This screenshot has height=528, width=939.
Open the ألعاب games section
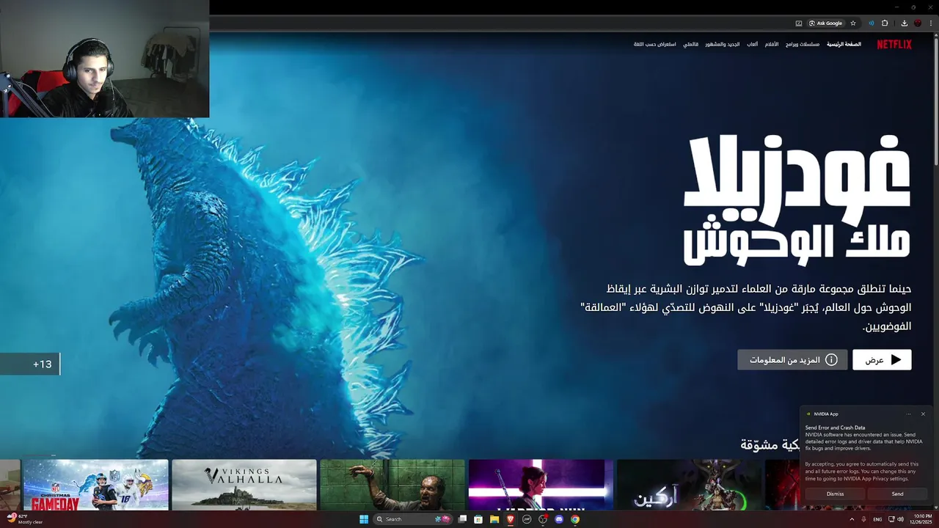click(x=753, y=44)
